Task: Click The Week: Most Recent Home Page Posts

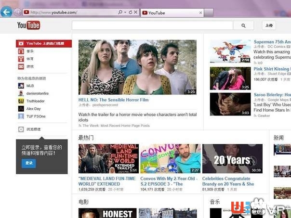Action: [116, 126]
